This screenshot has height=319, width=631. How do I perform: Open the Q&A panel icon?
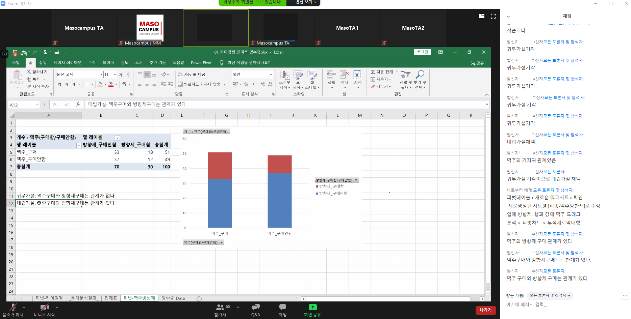coord(255,307)
